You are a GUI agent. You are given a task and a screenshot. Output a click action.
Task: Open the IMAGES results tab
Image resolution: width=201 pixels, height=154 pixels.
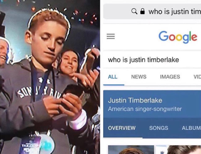pyautogui.click(x=170, y=77)
